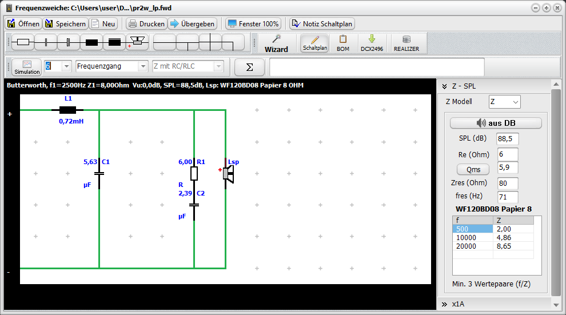Screen dimensions: 566x315
Task: Click the DCX2496 export icon
Action: point(371,43)
